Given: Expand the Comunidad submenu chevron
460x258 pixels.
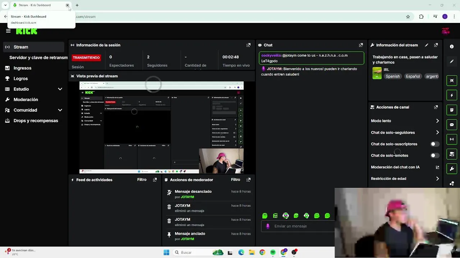Looking at the screenshot, I should pos(60,110).
